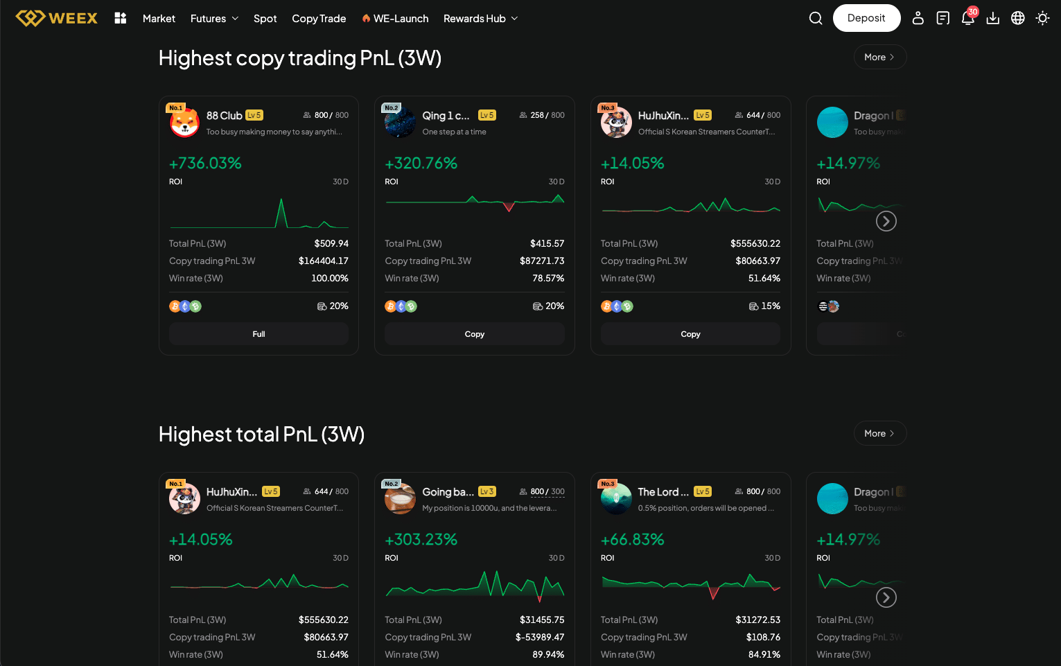Click followers icon on Qing 1 c... card

tap(523, 116)
